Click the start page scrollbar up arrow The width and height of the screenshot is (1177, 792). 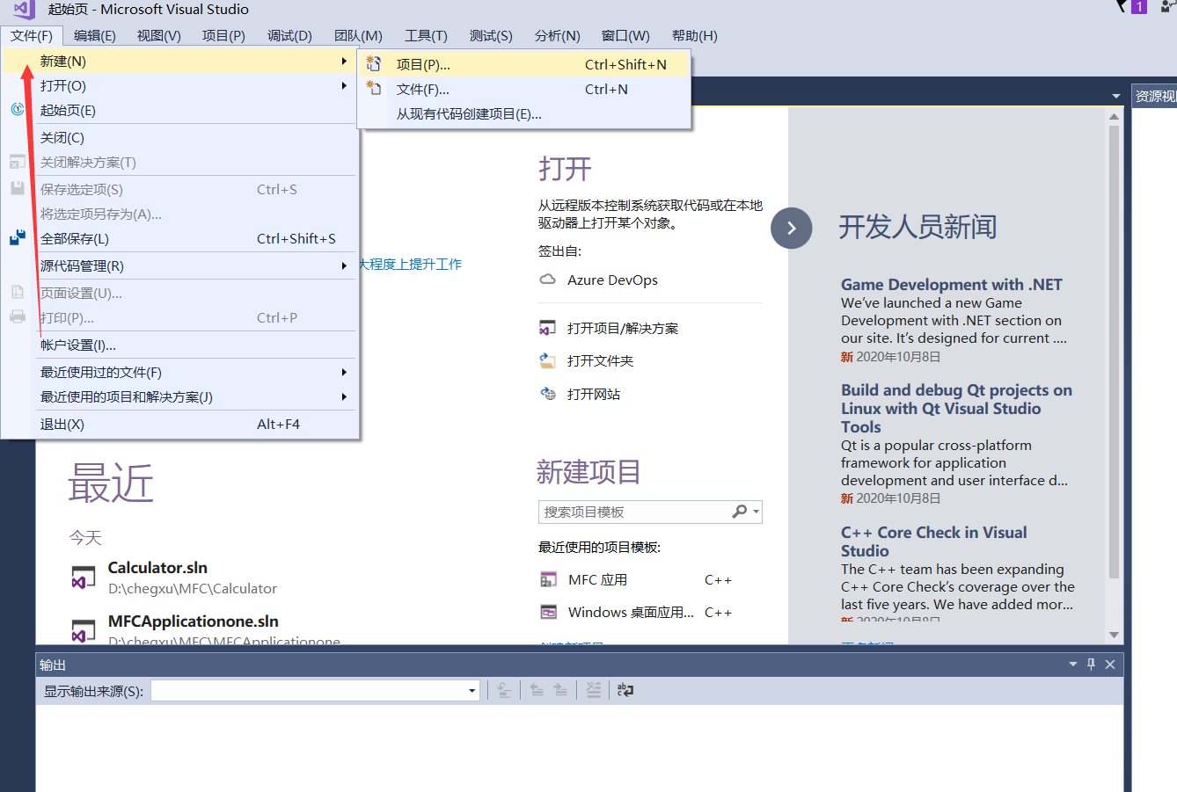coord(1115,116)
